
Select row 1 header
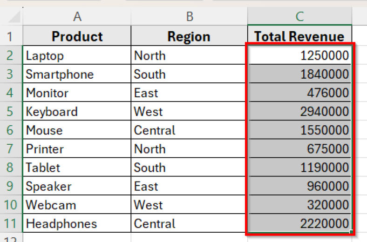tap(10, 36)
